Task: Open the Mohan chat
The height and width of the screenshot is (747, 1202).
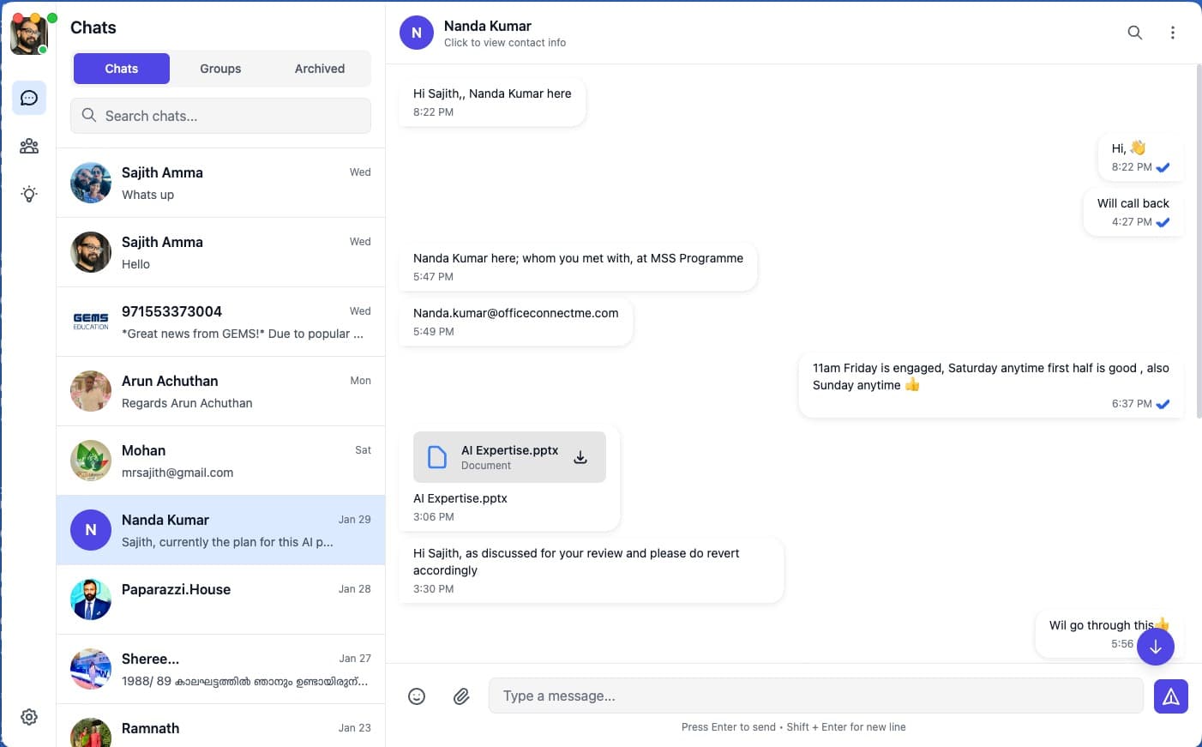Action: (220, 461)
